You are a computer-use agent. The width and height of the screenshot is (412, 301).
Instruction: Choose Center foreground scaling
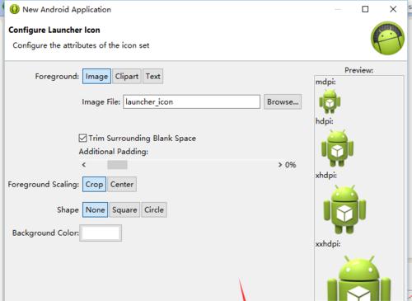point(122,184)
